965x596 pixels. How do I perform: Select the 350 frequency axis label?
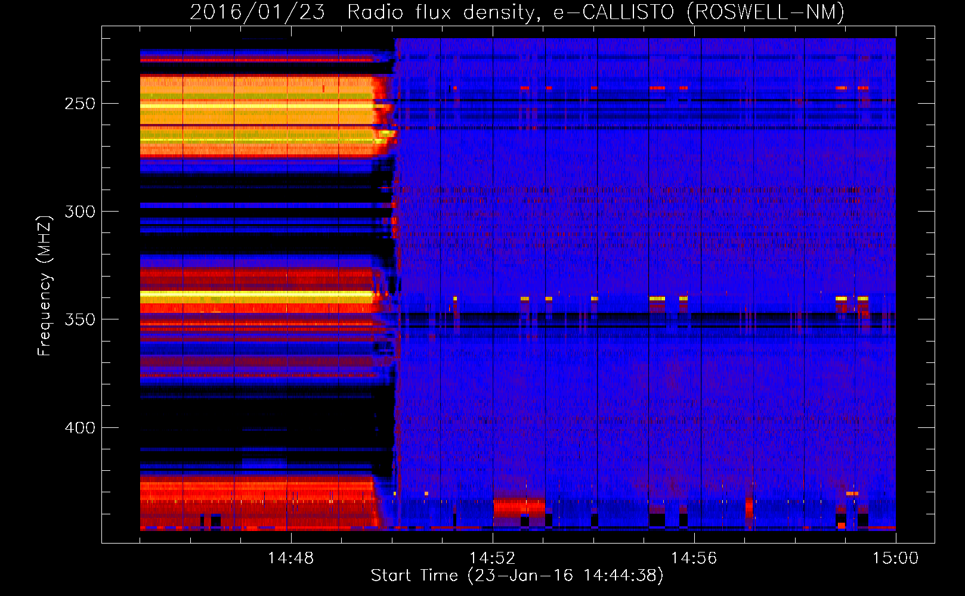pos(80,319)
